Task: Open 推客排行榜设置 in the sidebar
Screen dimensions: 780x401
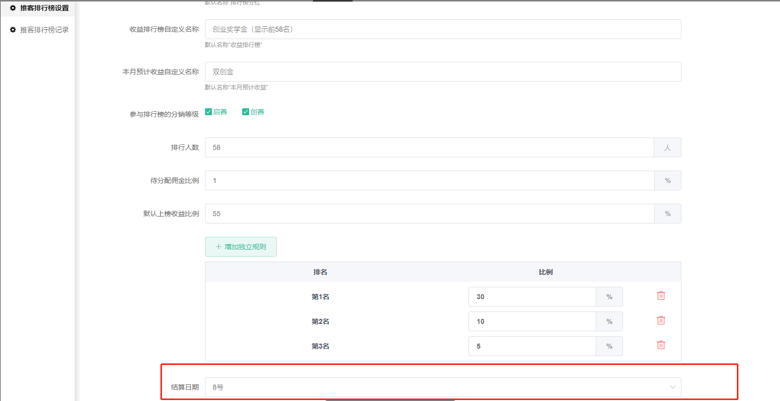Action: 44,8
